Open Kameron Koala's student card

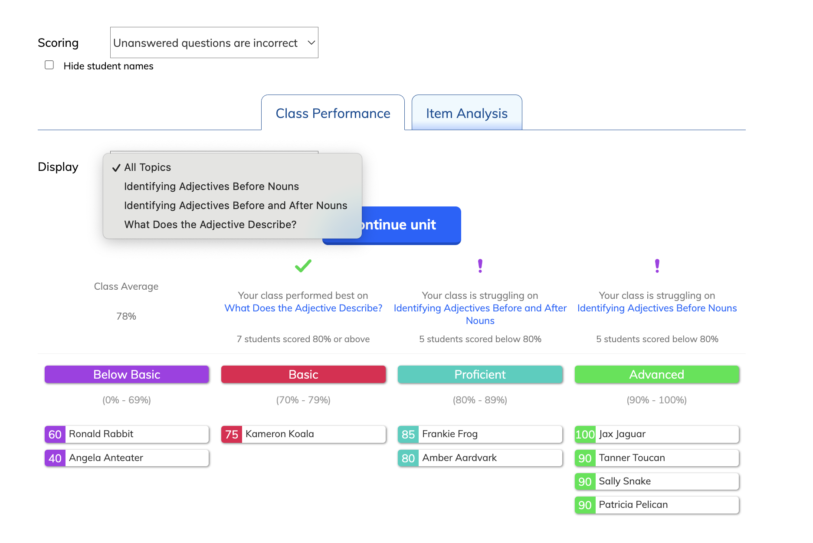pyautogui.click(x=303, y=434)
